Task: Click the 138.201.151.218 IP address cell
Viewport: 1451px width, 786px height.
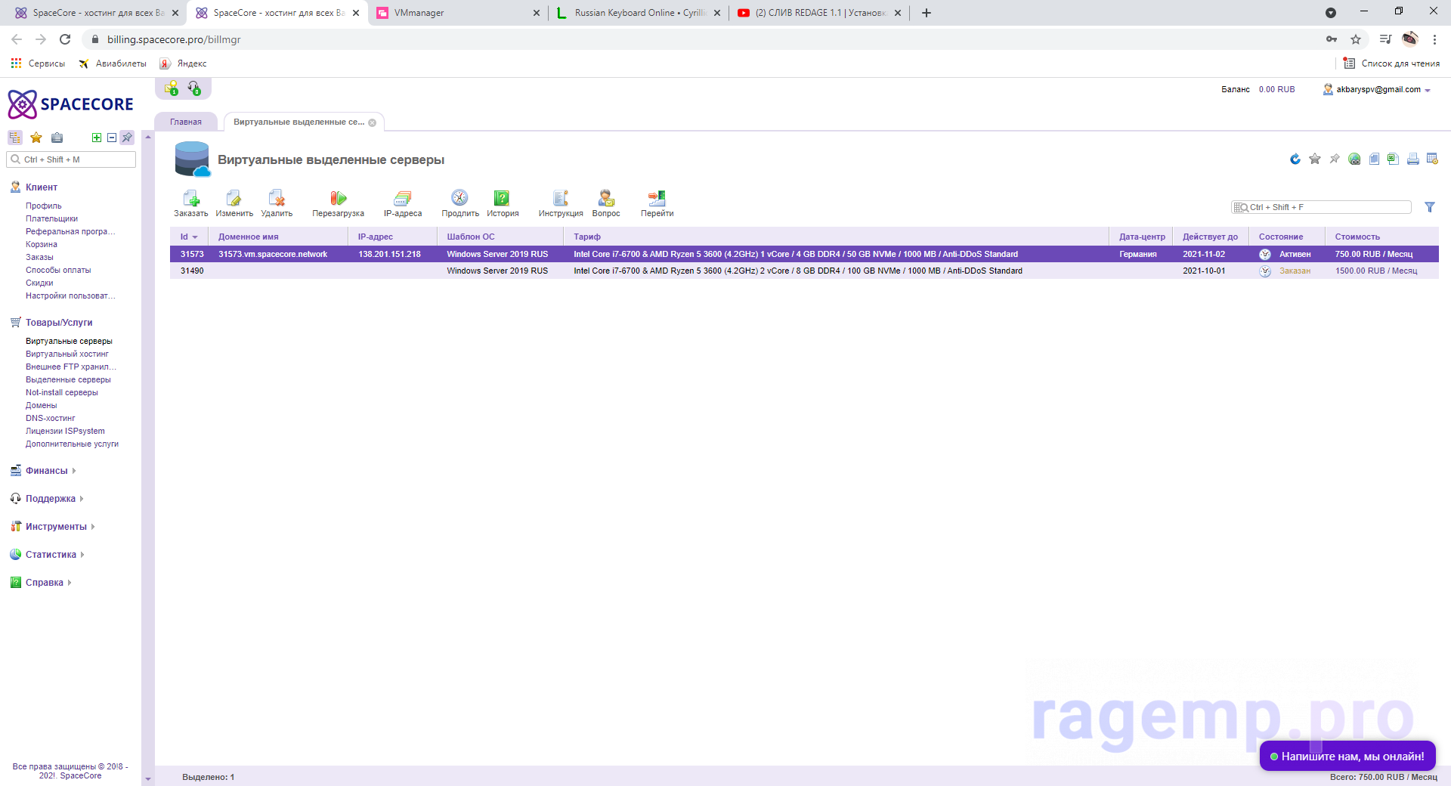Action: pos(389,254)
